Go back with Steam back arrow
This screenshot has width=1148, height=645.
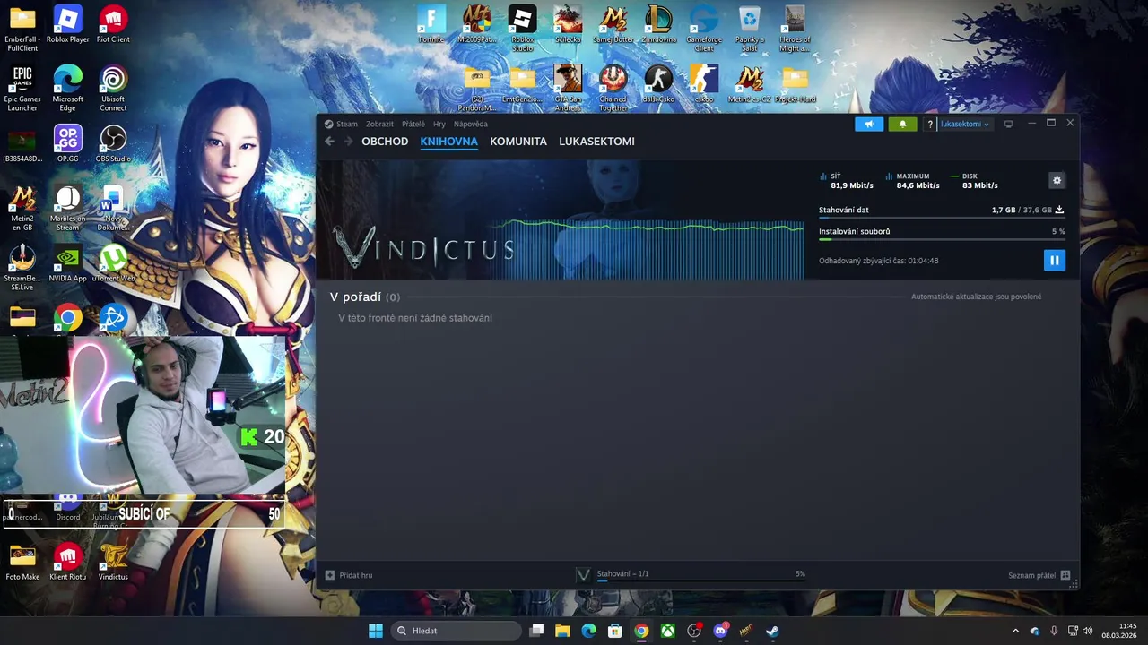point(329,142)
